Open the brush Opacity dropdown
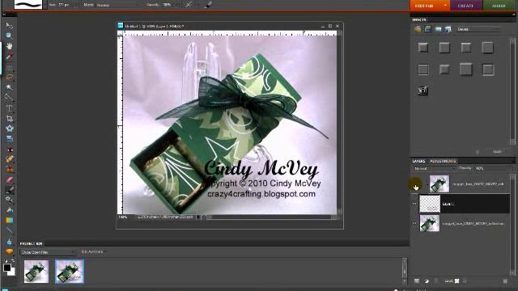This screenshot has width=518, height=291. click(172, 5)
